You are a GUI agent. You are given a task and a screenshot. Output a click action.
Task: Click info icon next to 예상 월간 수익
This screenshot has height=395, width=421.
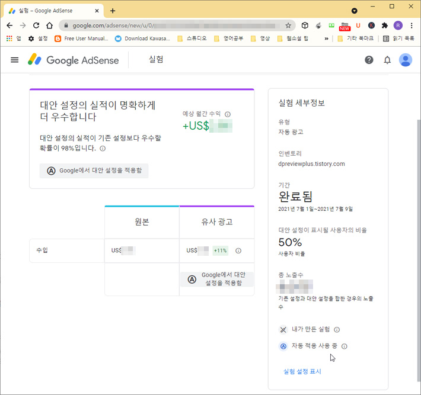228,114
